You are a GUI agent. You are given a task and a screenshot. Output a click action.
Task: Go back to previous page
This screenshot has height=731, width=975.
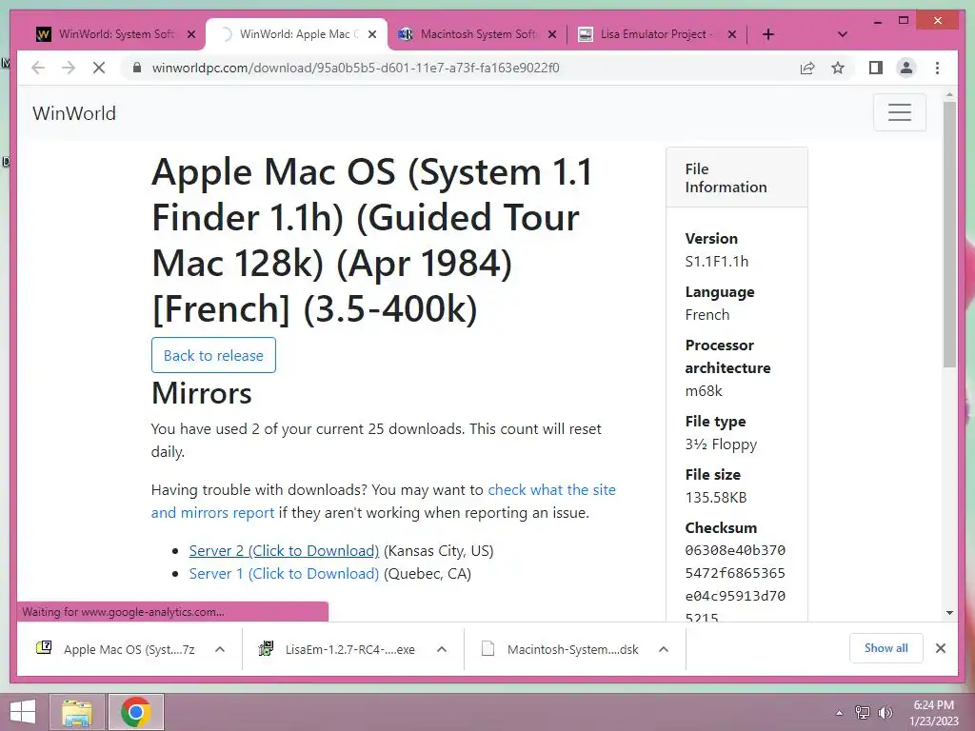coord(38,68)
